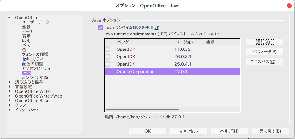Uncheck Java ランタイム環境を使用 checkbox

point(100,28)
